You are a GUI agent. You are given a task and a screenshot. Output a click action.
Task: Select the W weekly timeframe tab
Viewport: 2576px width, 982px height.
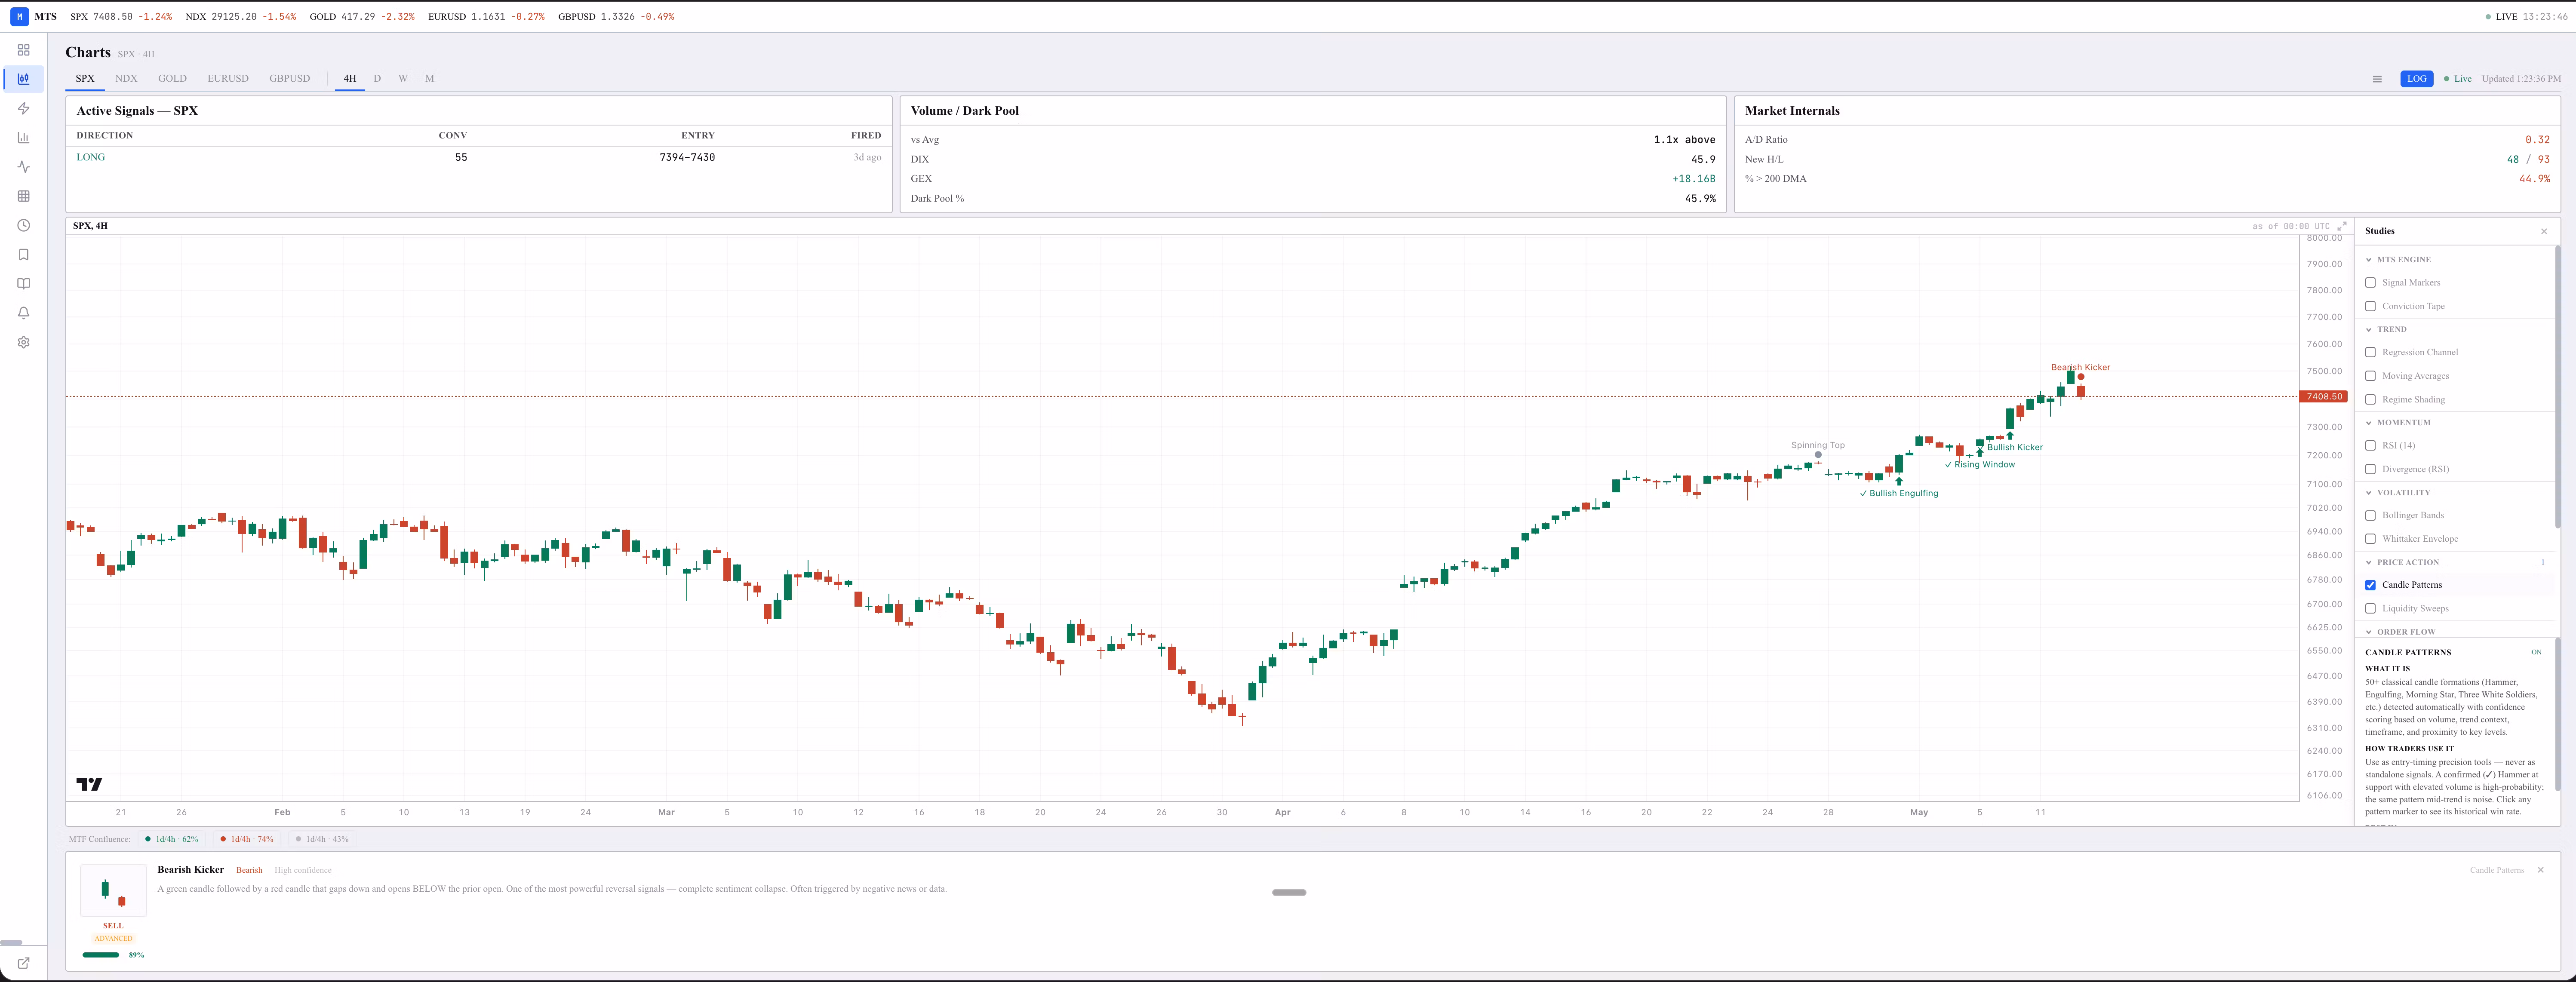403,79
